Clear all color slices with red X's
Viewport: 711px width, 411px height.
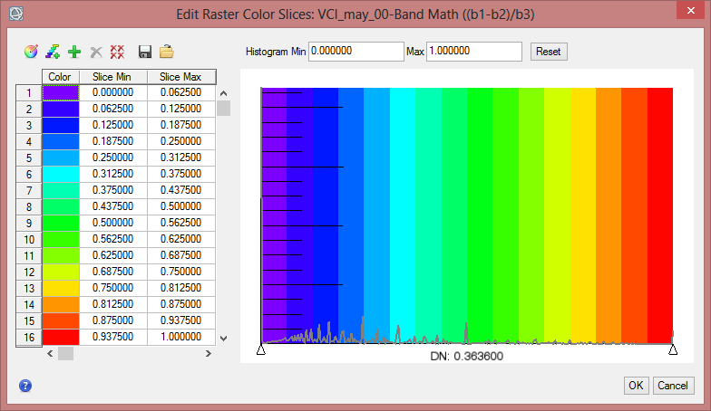click(117, 53)
